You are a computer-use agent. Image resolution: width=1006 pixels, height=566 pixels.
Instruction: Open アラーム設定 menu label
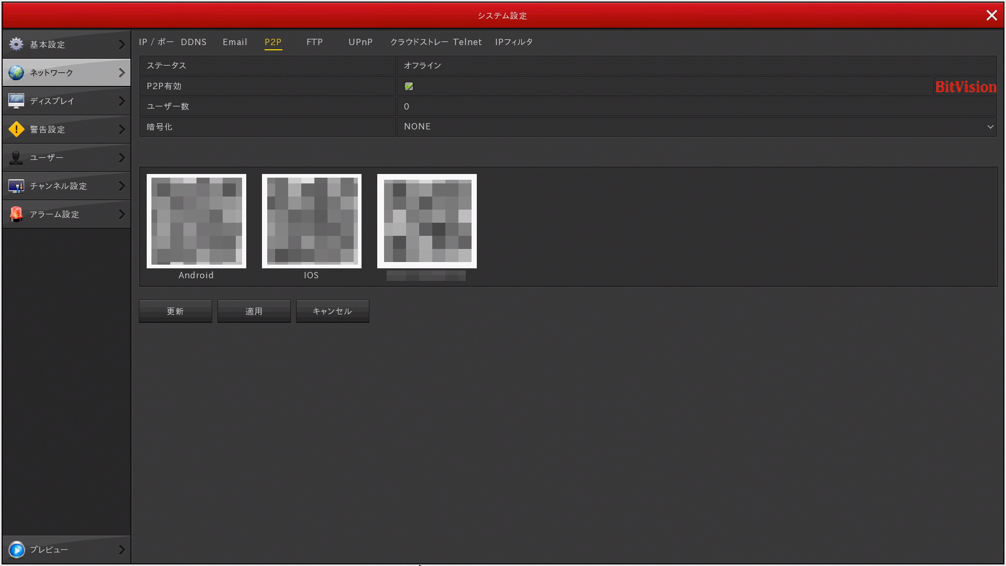click(x=54, y=214)
